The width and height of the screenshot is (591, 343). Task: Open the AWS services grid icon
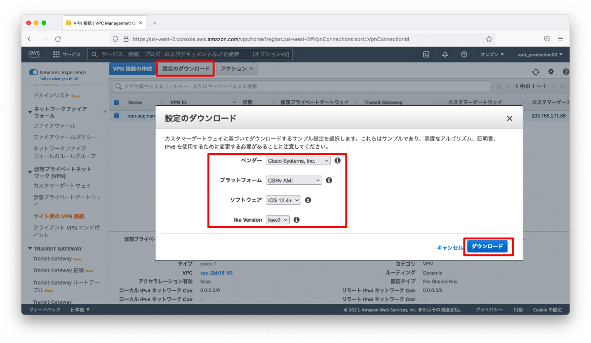[x=56, y=54]
